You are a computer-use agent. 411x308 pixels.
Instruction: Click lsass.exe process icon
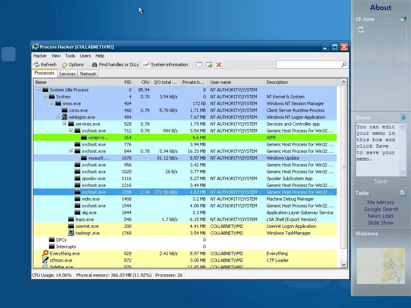(71, 219)
